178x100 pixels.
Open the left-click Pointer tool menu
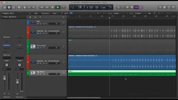(99, 13)
